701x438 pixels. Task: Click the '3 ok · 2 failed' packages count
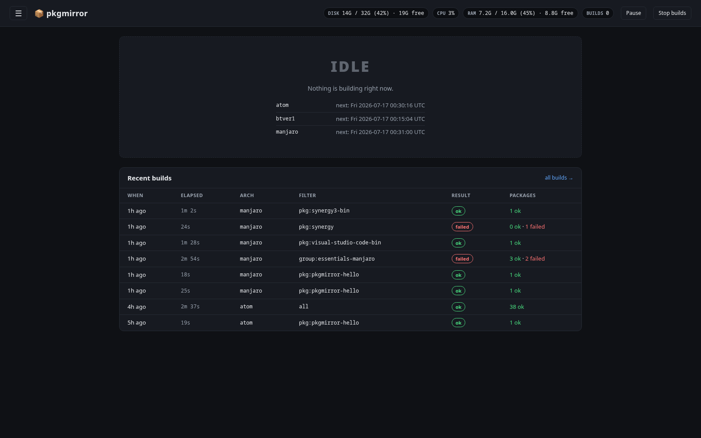[x=527, y=259]
